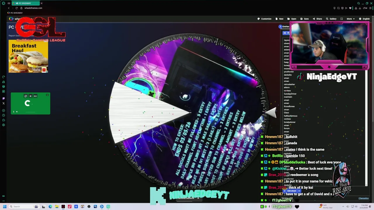This screenshot has width=374, height=210.
Task: Click the KrossBones entry
Action: coord(289,106)
